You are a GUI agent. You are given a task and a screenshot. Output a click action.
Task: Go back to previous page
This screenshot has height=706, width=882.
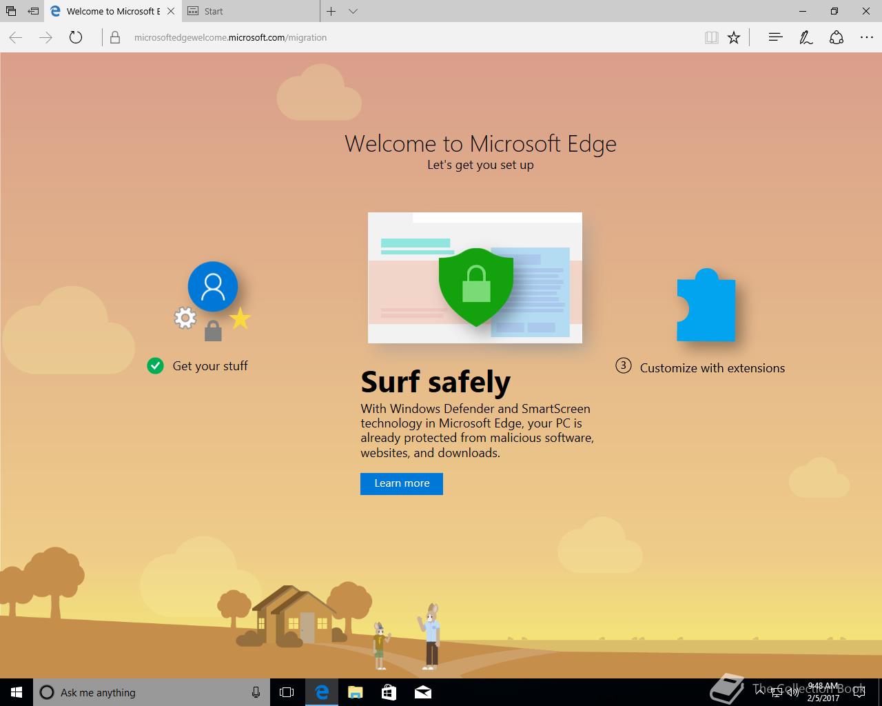16,37
